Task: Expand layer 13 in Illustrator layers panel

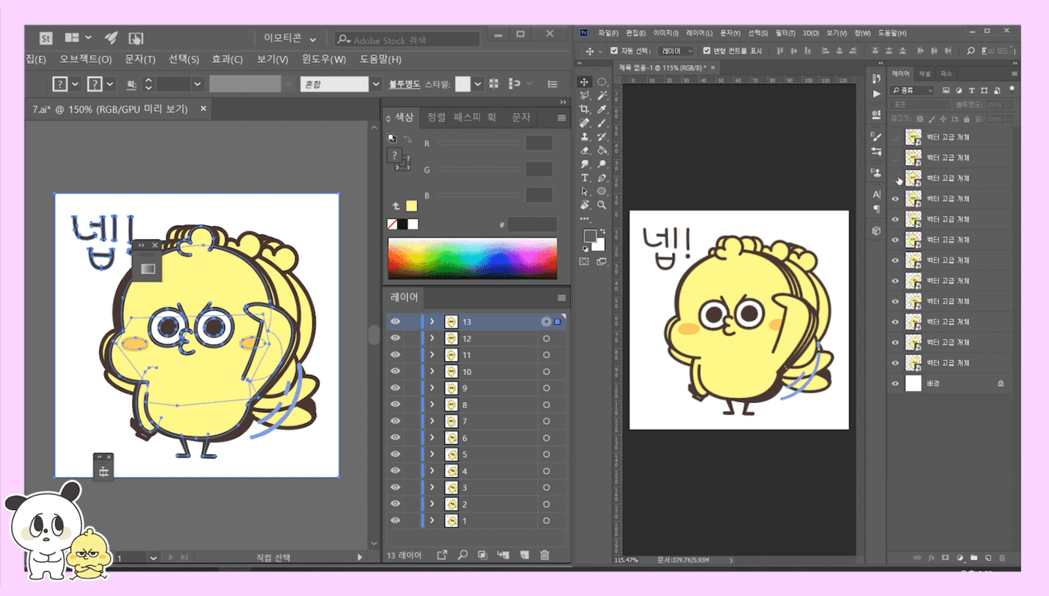Action: pos(432,321)
